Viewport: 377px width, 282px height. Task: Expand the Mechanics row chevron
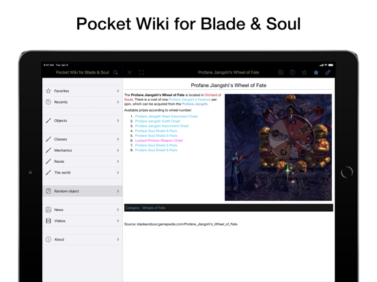[x=117, y=151]
